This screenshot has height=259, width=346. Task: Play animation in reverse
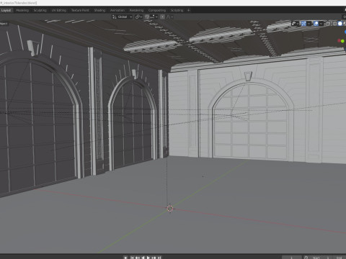[x=143, y=258]
